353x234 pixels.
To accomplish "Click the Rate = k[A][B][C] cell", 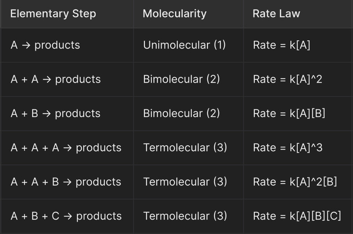I will 297,216.
